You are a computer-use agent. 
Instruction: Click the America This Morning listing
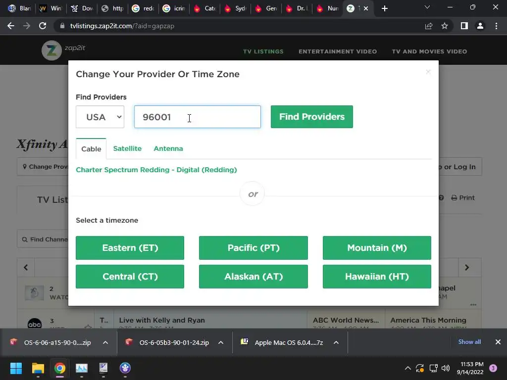click(x=428, y=320)
